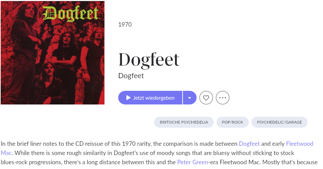Open the three-dot more options menu

tap(223, 98)
